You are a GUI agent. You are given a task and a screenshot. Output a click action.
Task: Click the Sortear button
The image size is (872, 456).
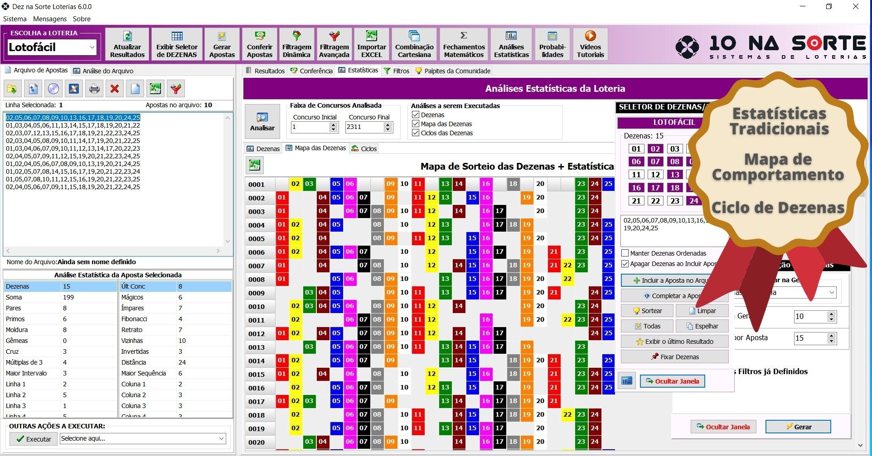647,311
